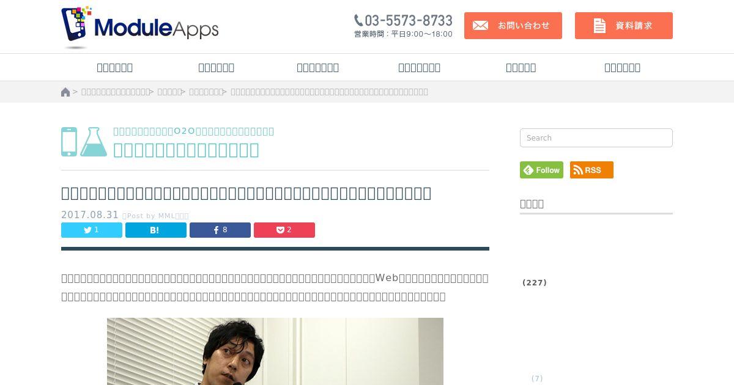Click the orange document request button

[x=624, y=26]
